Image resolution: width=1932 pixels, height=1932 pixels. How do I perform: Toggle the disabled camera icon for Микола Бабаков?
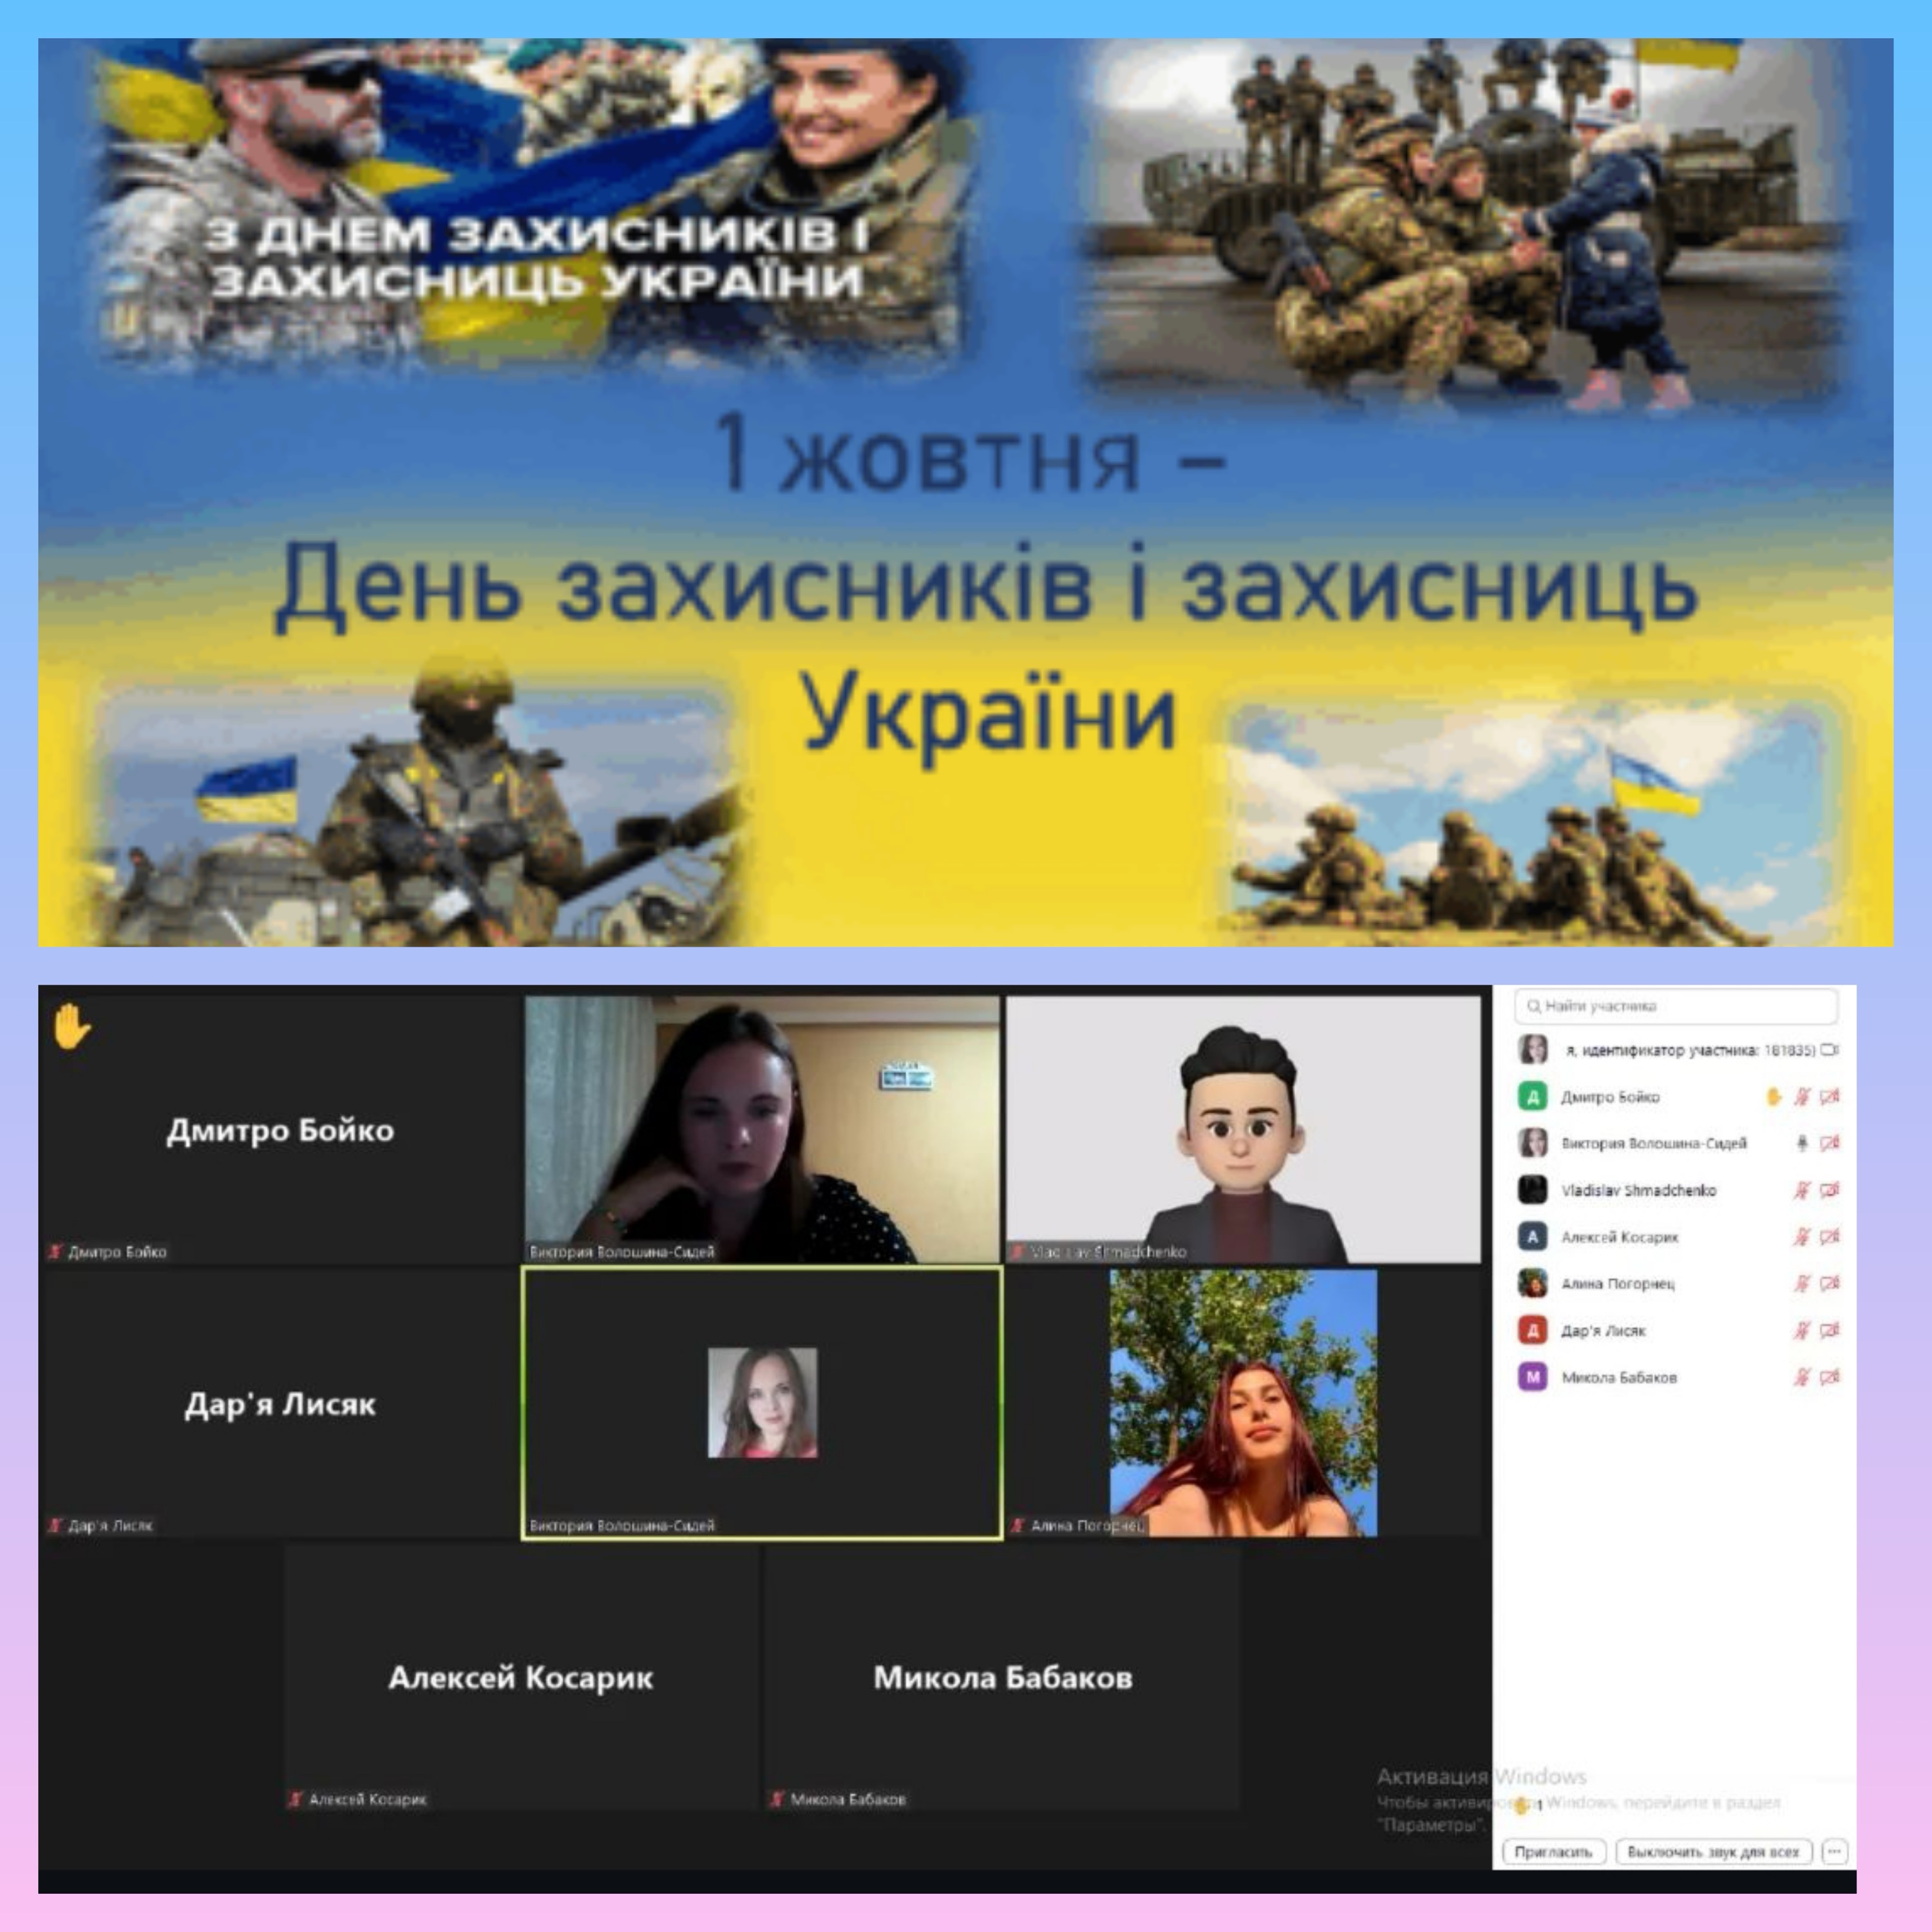click(1830, 1377)
